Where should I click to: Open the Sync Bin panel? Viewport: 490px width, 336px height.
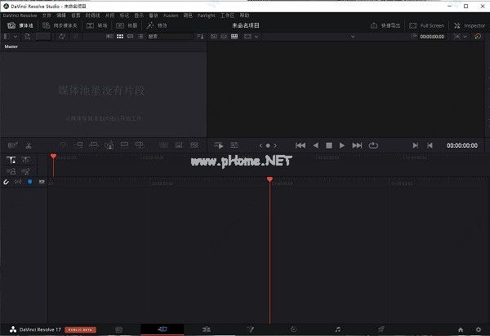60,25
